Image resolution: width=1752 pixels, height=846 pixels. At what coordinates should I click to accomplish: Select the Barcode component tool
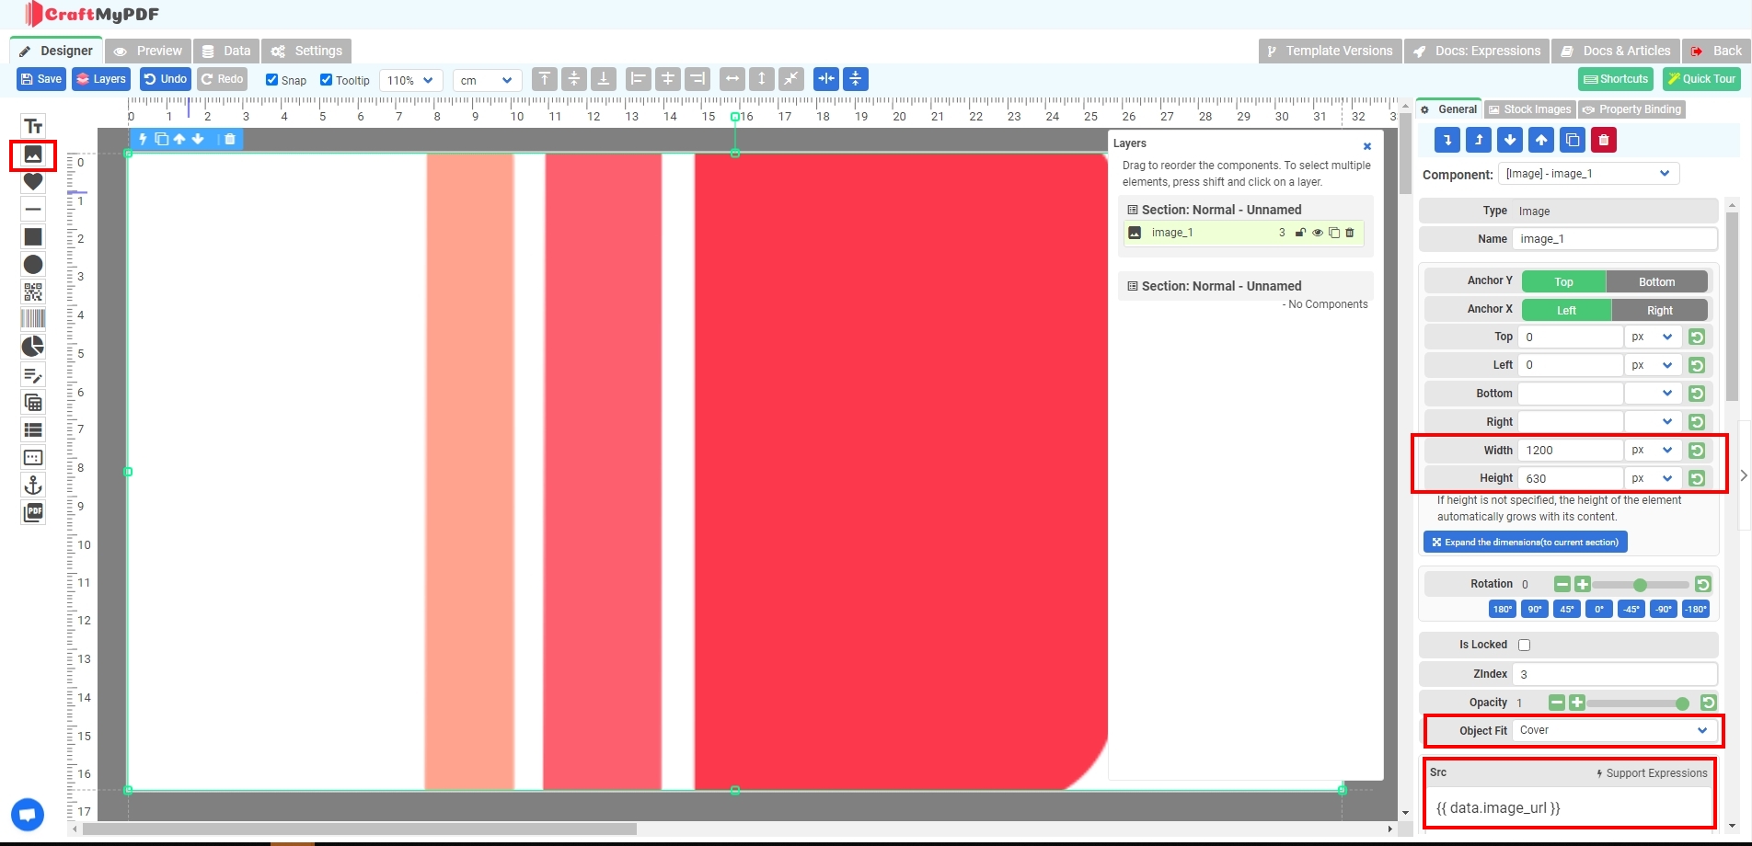[x=33, y=319]
